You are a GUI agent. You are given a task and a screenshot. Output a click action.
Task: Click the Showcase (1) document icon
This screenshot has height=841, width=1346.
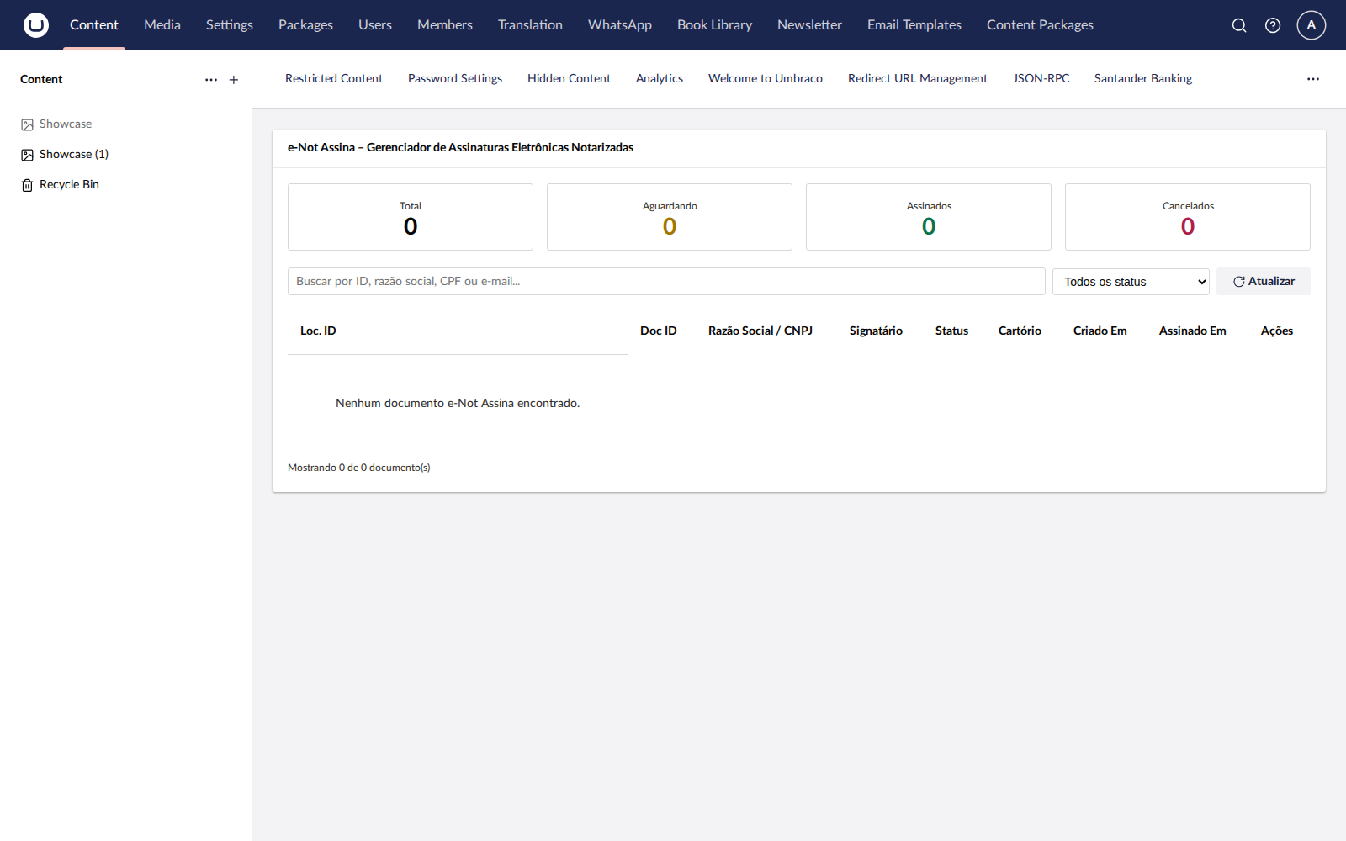pos(27,155)
